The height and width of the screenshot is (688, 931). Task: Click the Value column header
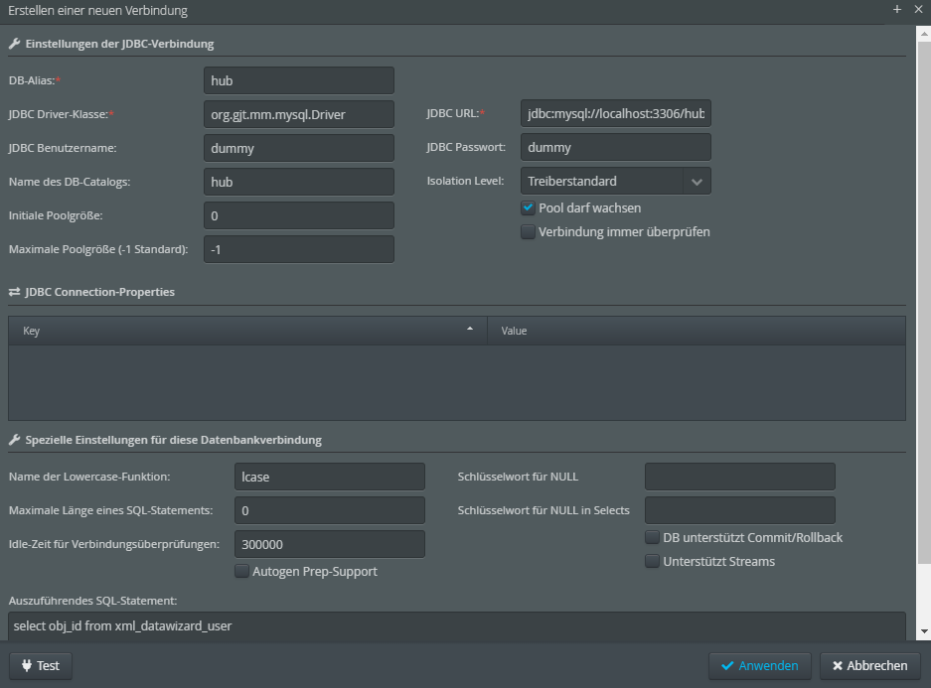[697, 331]
